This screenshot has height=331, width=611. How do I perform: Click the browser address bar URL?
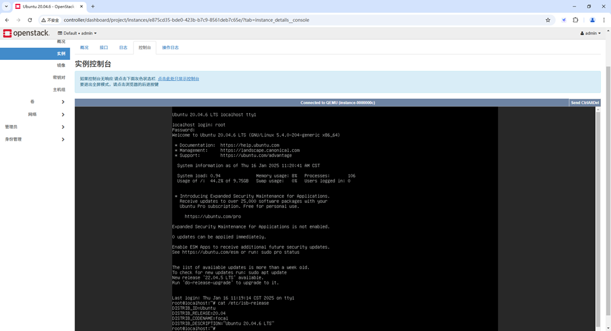[x=186, y=20]
